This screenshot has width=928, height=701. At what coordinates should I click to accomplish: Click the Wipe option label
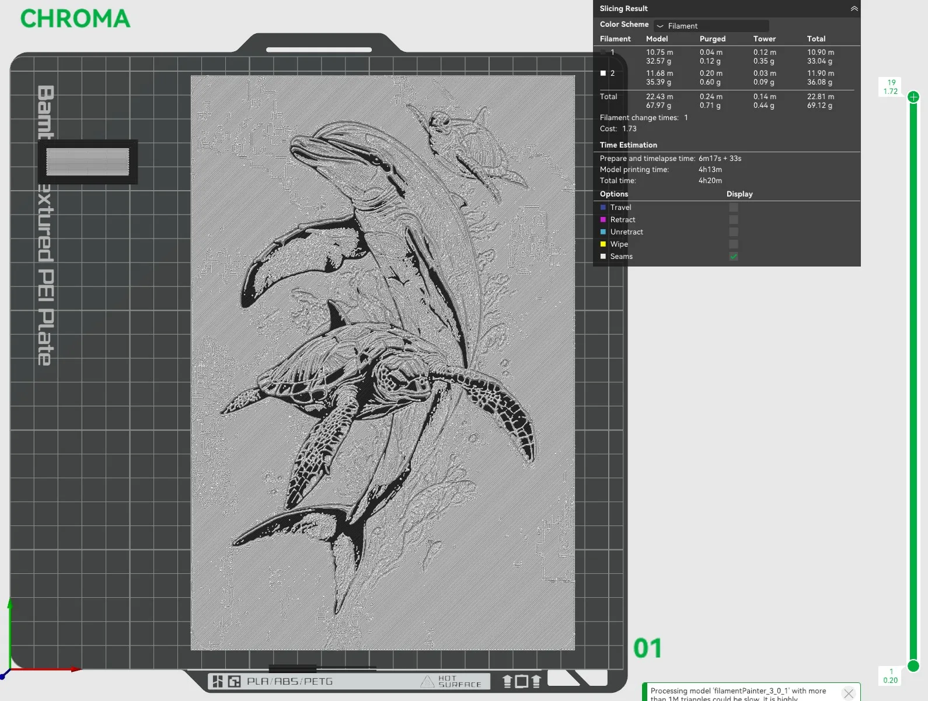coord(619,244)
